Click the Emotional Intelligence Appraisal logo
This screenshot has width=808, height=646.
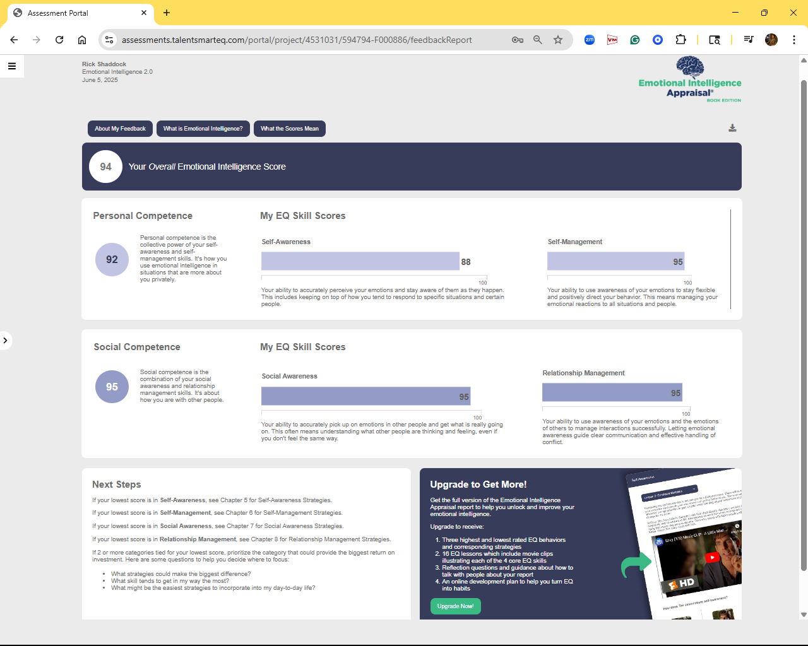pos(690,79)
